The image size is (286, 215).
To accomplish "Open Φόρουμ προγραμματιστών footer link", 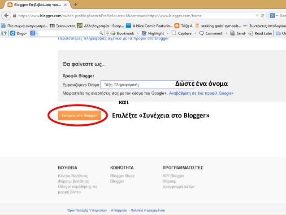I will (178, 184).
